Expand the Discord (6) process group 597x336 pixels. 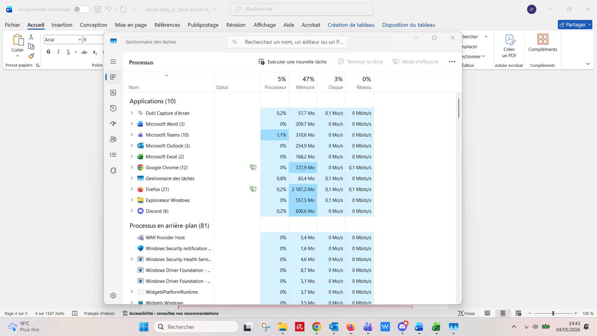[132, 211]
